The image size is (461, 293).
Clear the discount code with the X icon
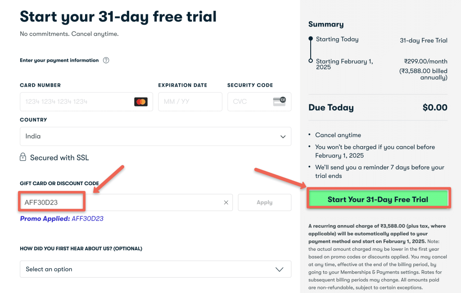tap(226, 202)
